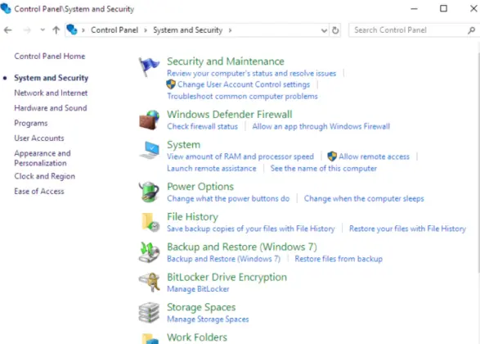Viewport: 480px width, 344px height.
Task: Click Launch remote assistance
Action: (212, 169)
